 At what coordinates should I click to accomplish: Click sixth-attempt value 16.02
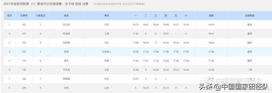[x=186, y=70]
